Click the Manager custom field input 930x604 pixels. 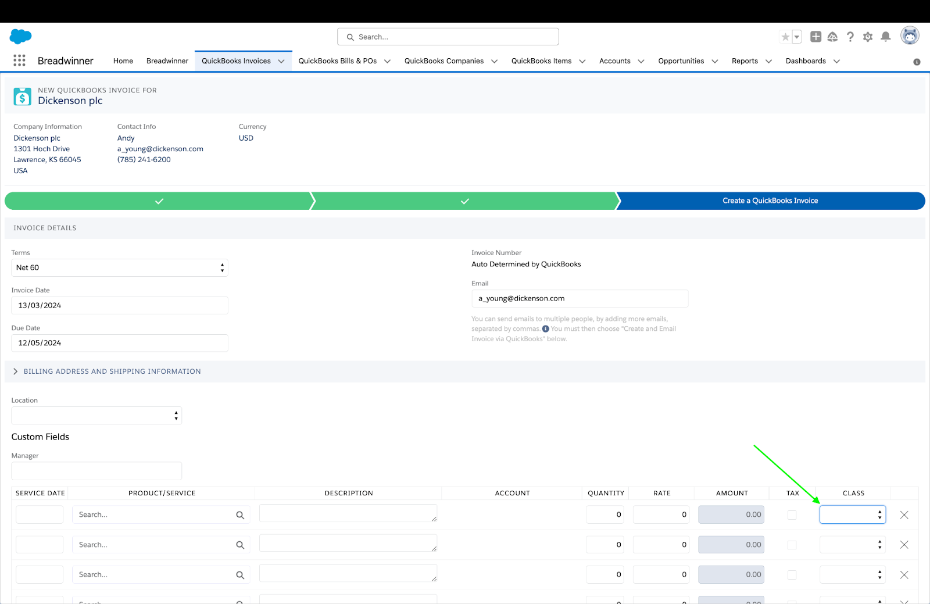96,471
